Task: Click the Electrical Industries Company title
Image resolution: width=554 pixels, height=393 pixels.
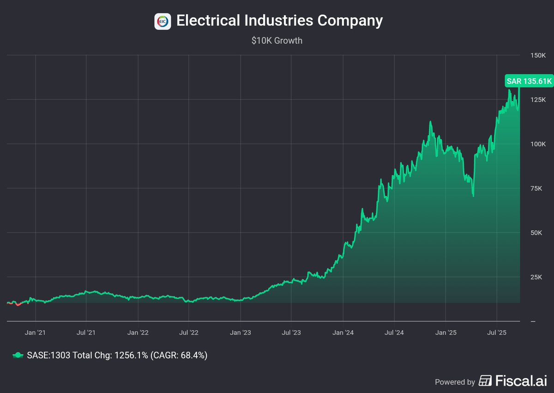Action: tap(280, 21)
